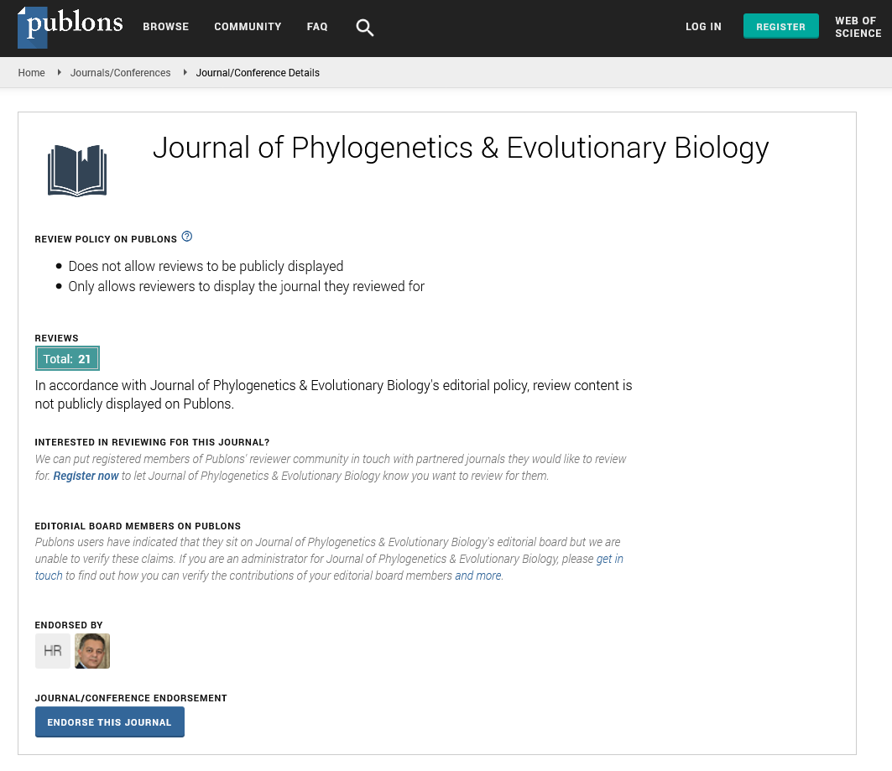Screen dimensions: 892x771
Task: Click the Publons logo
Action: (70, 27)
